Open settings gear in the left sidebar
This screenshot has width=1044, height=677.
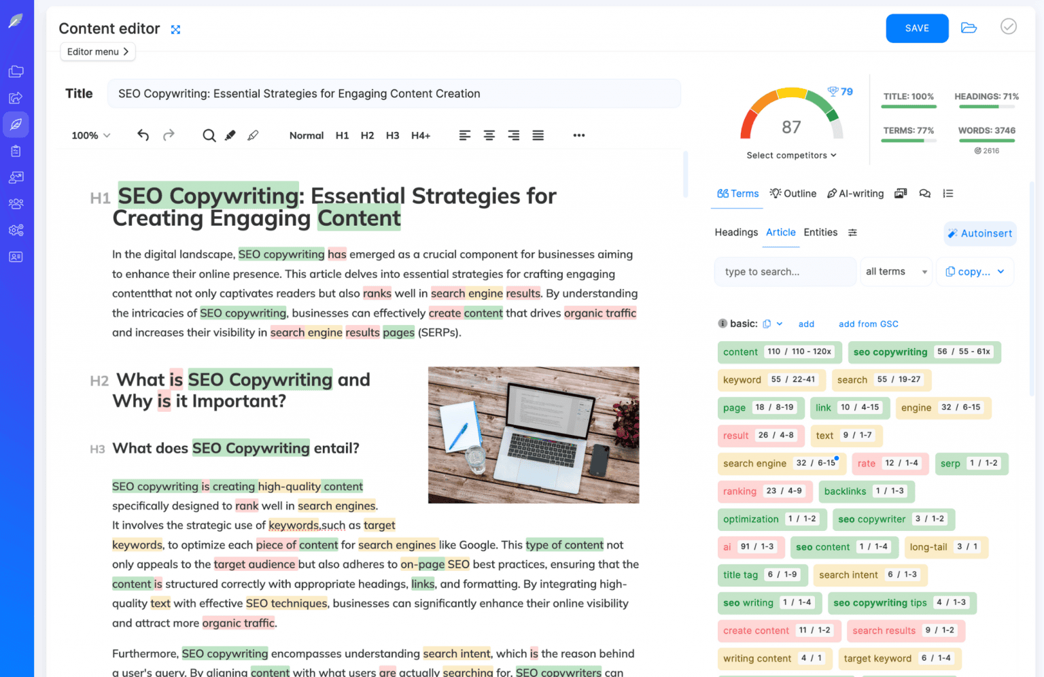[x=15, y=230]
